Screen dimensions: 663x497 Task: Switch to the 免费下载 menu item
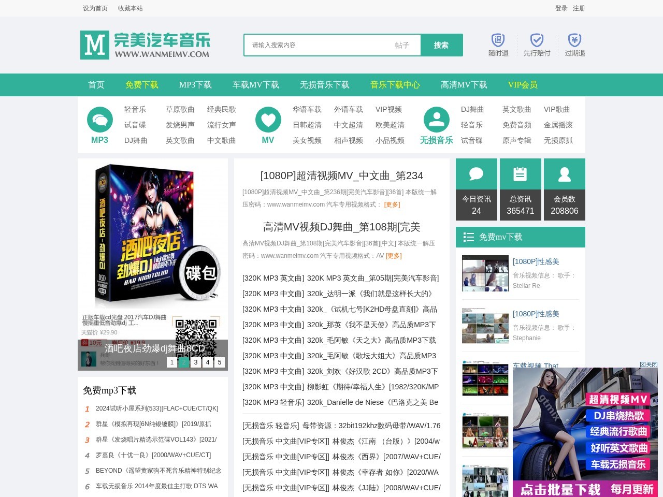(142, 85)
